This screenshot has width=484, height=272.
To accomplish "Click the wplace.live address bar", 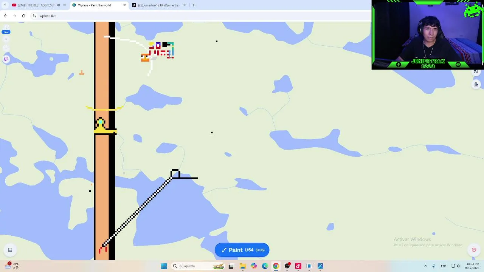I will [x=200, y=16].
